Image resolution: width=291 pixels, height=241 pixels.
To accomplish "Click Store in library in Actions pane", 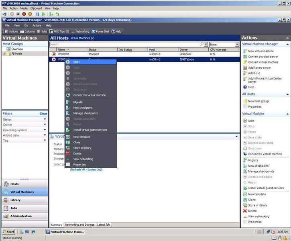I will [258, 205].
